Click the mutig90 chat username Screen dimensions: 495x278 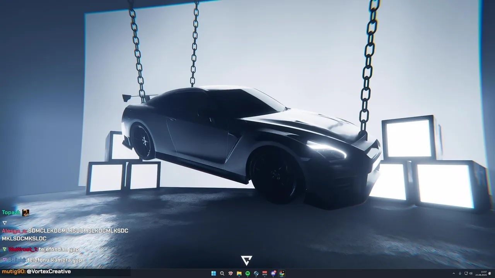pyautogui.click(x=13, y=271)
